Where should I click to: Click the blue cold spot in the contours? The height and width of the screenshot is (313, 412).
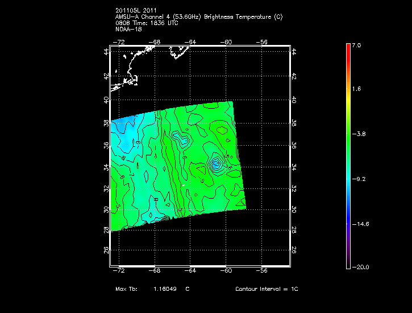coord(216,164)
